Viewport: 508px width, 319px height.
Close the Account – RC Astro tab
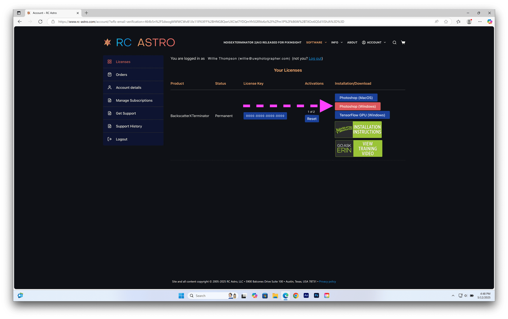(78, 13)
